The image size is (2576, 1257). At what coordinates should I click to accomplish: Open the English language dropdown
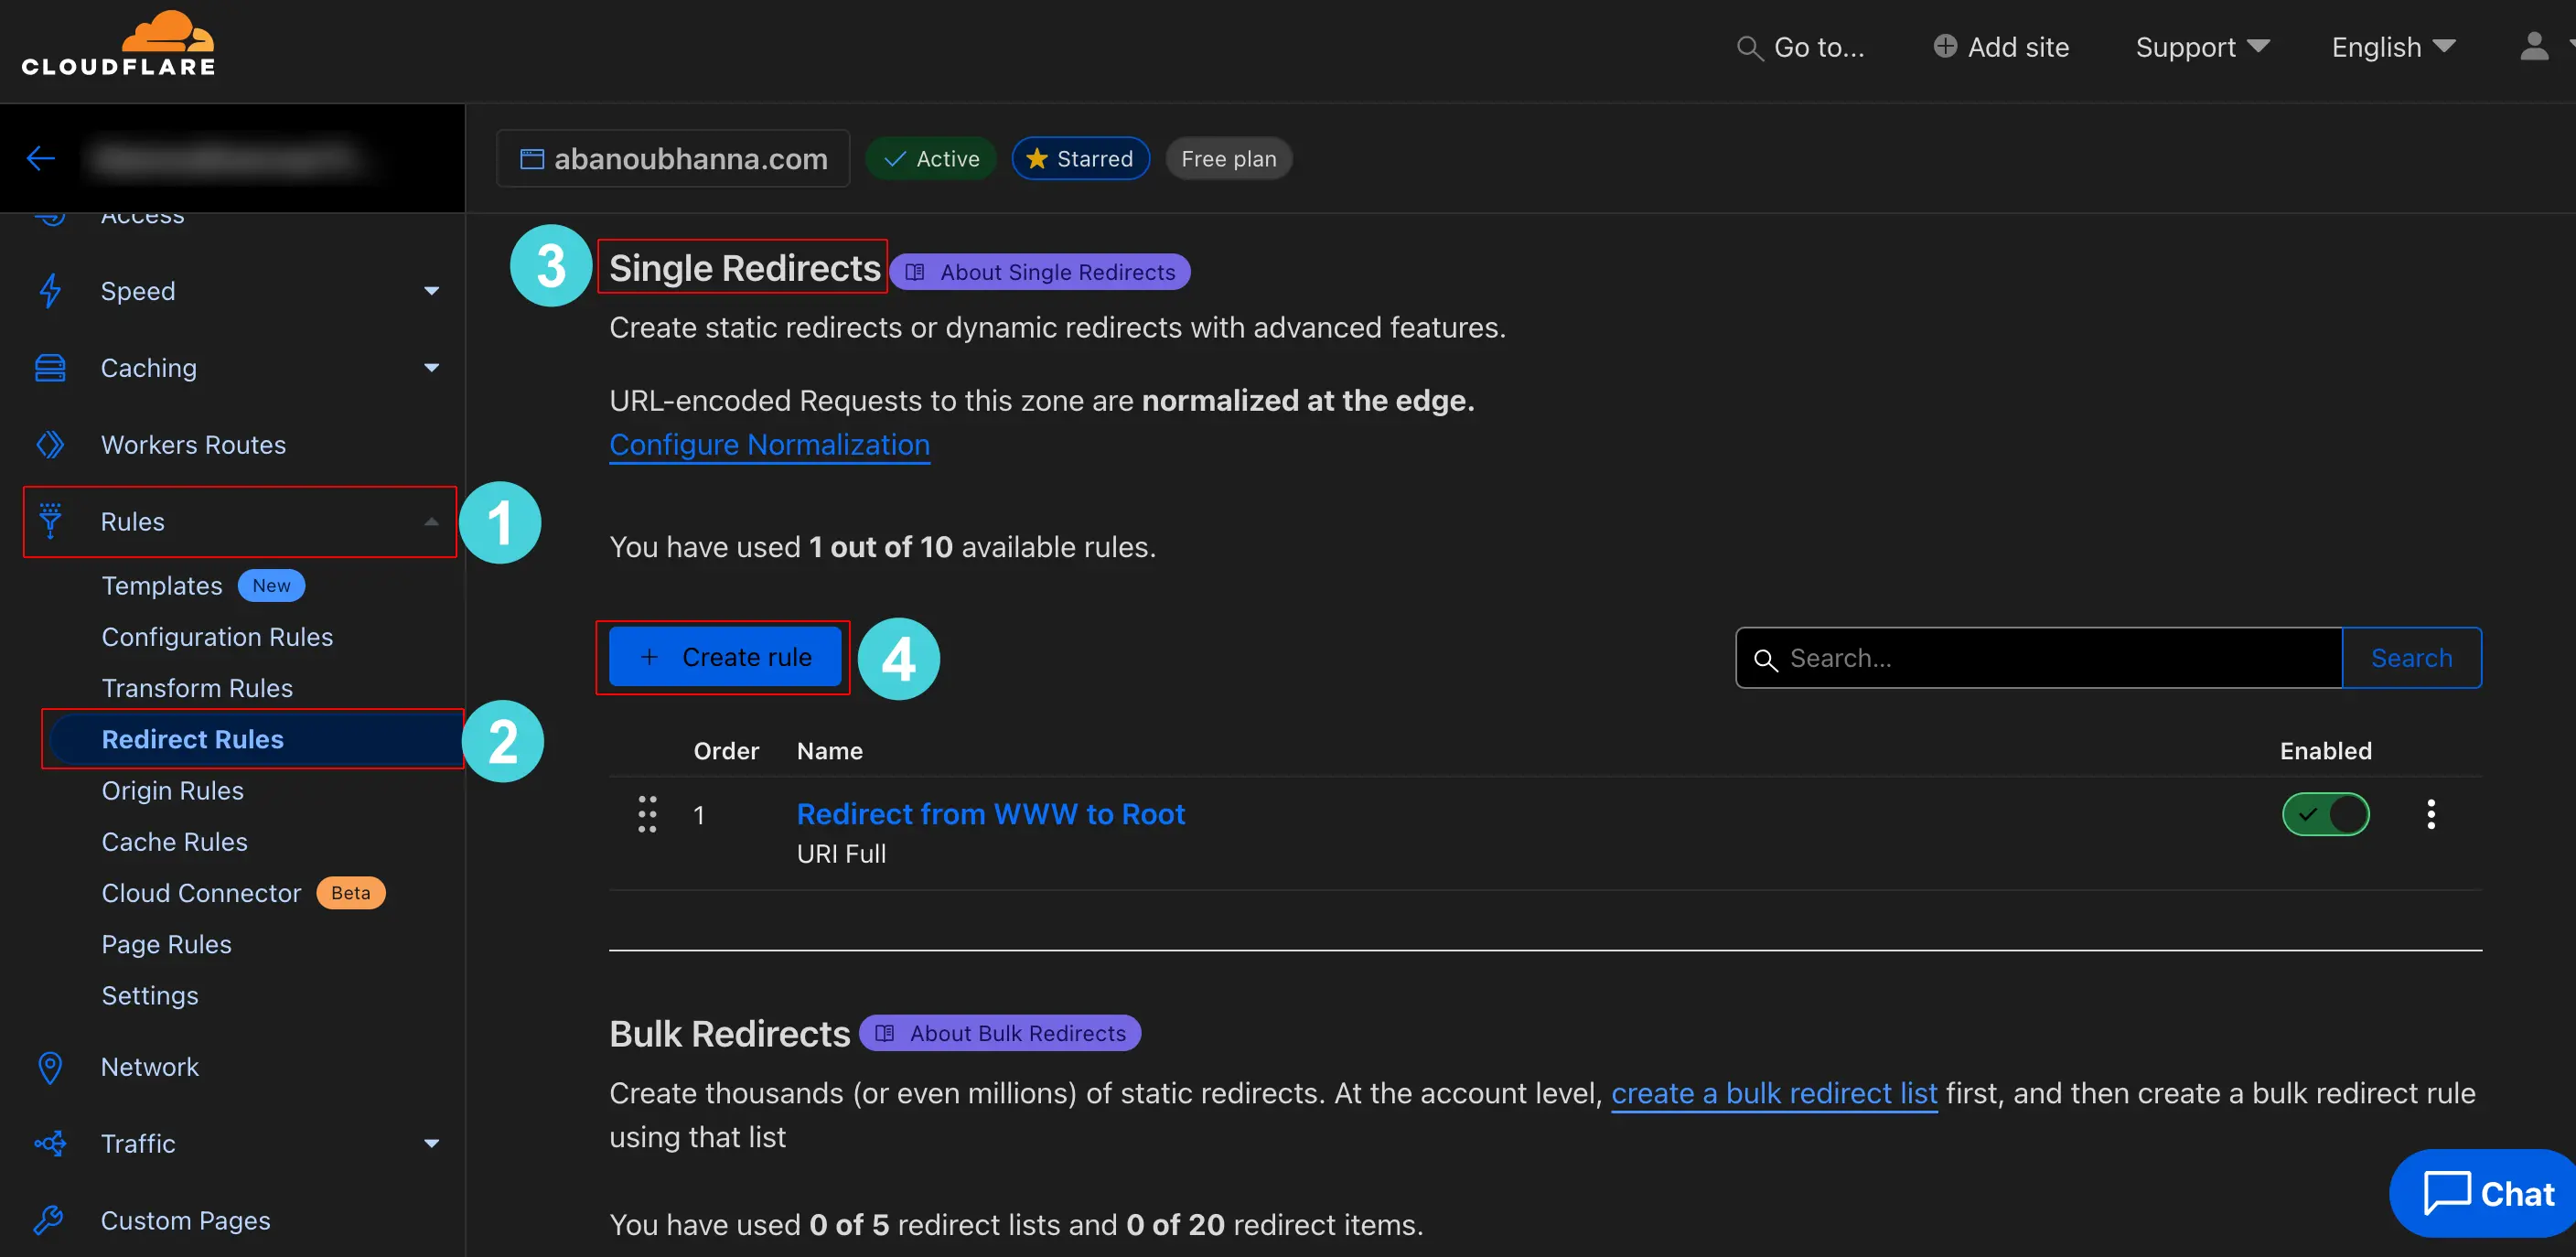(x=2392, y=47)
